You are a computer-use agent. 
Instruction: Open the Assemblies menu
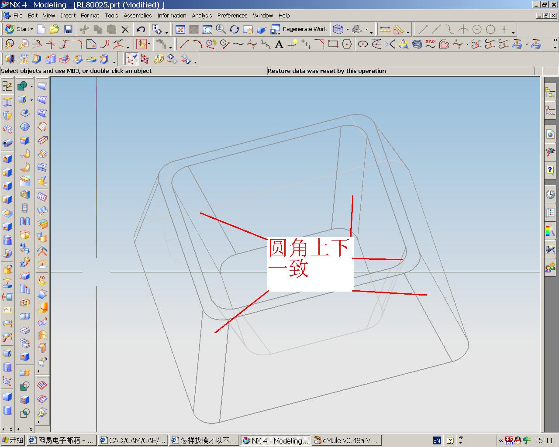click(138, 15)
